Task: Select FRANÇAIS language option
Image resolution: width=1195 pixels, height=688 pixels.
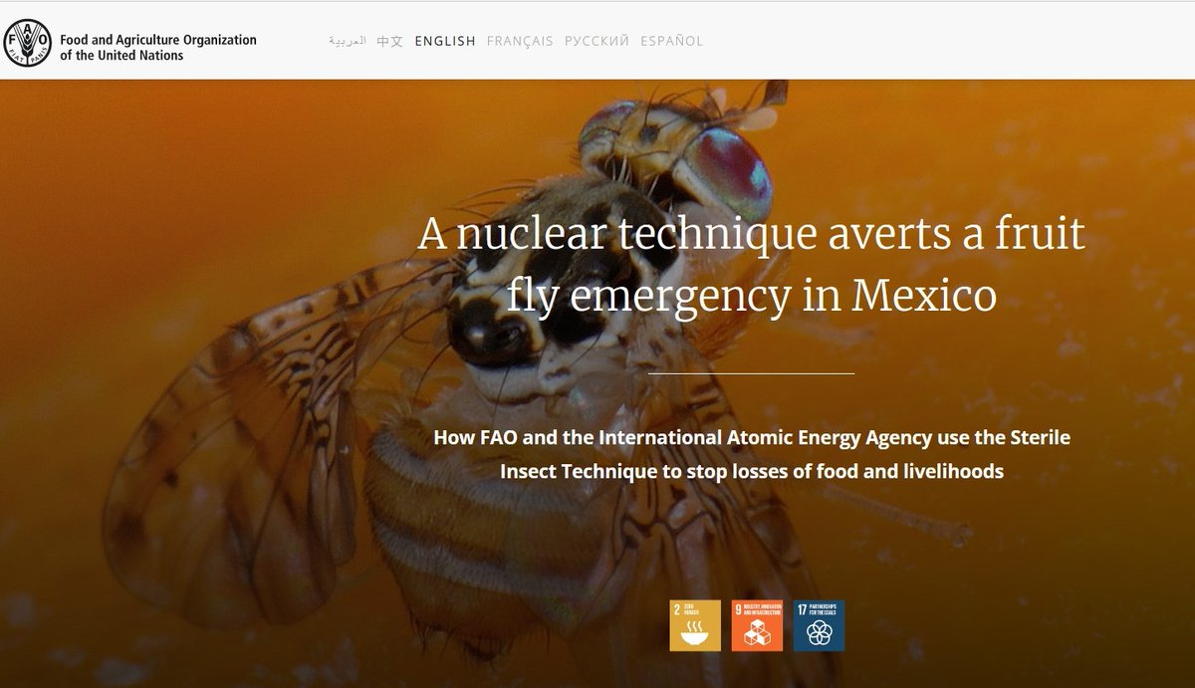Action: [520, 41]
